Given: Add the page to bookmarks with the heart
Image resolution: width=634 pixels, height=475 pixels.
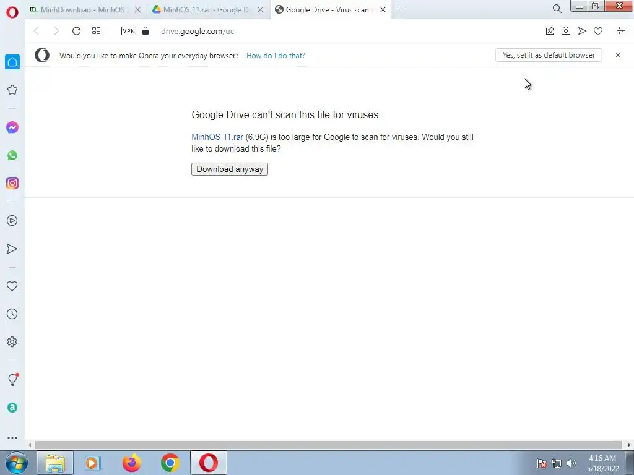Looking at the screenshot, I should pos(598,31).
